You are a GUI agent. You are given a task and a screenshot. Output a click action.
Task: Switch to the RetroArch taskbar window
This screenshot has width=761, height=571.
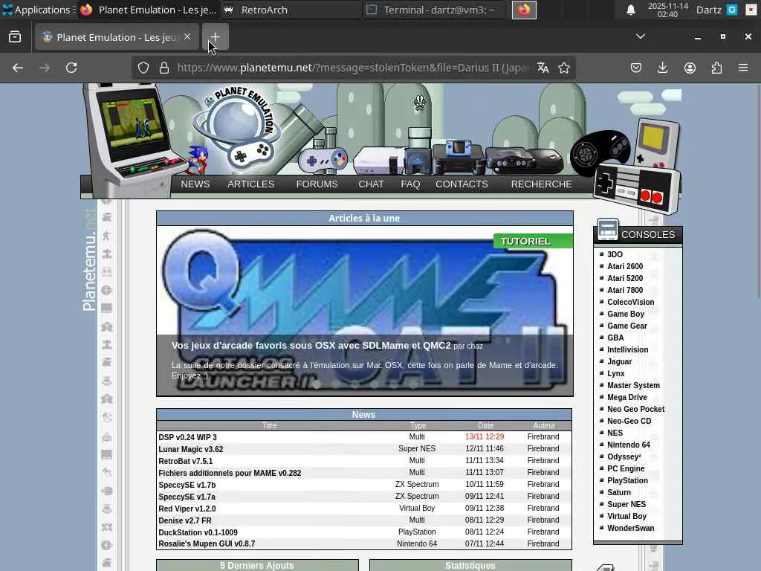coord(291,10)
